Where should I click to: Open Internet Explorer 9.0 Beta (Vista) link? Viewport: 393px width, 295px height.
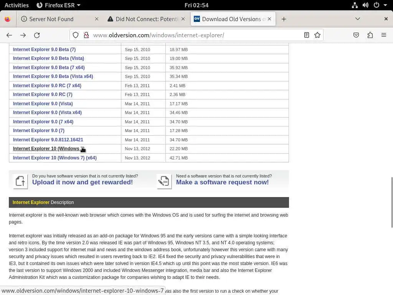(48, 58)
